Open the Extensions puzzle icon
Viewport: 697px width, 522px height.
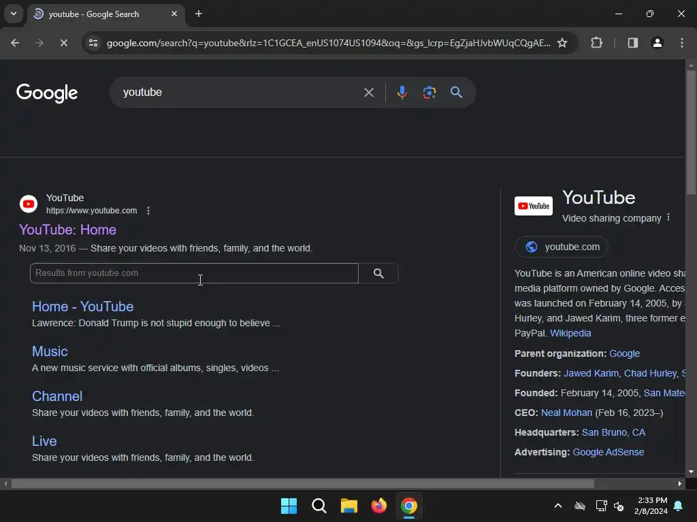tap(596, 43)
